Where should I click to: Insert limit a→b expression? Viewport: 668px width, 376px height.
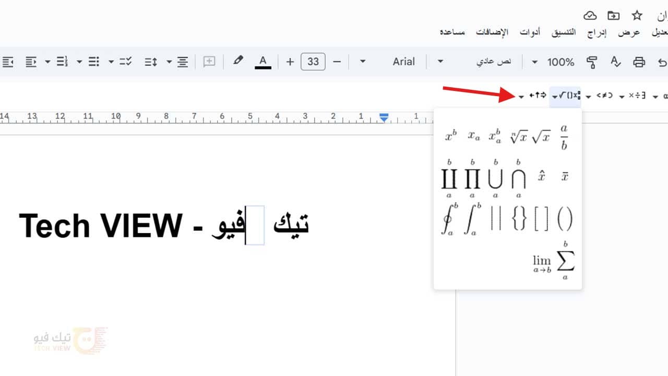[542, 264]
